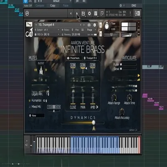
Task: Click the yellow right-pointing triangle under Articulate
Action: 139,76
